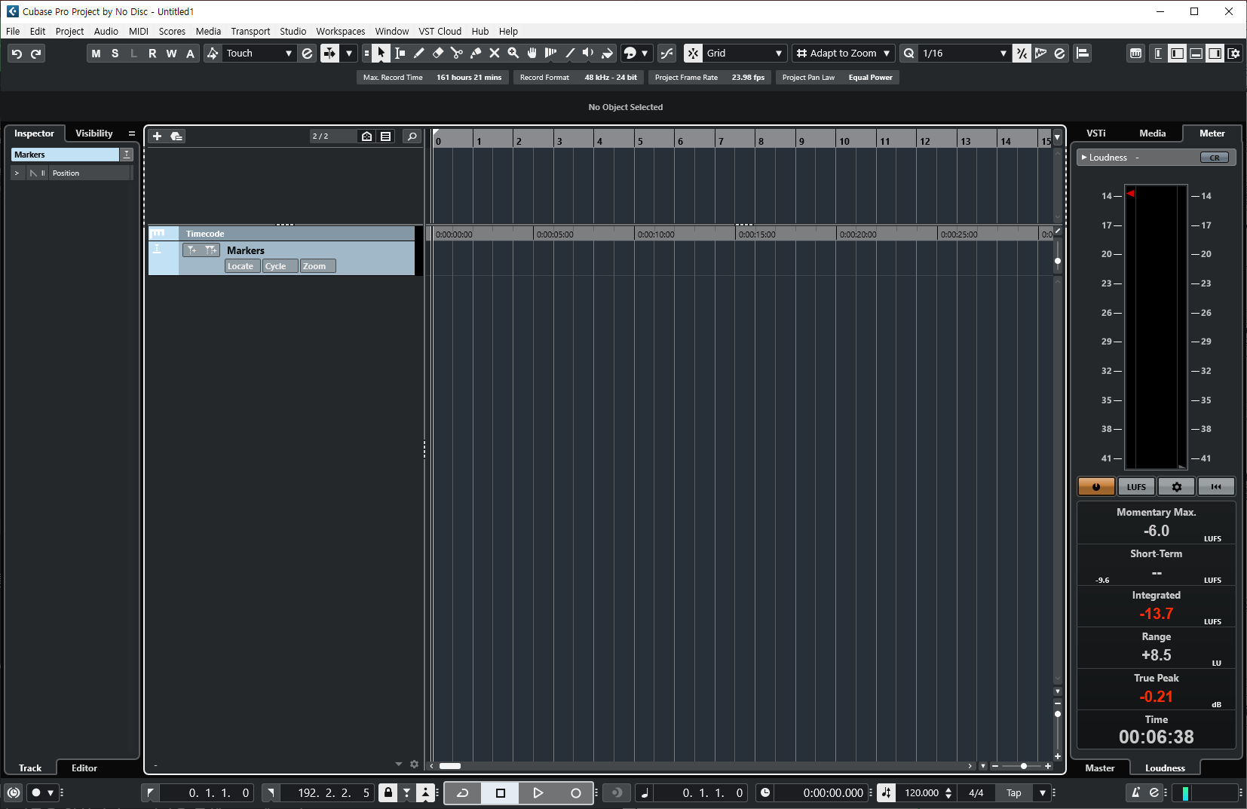Click the LUFS unit button
Viewport: 1247px width, 809px height.
point(1136,487)
